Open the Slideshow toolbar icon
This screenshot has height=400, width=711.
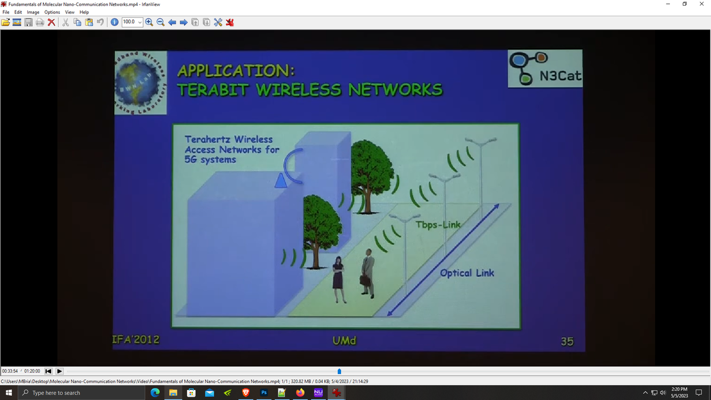17,22
